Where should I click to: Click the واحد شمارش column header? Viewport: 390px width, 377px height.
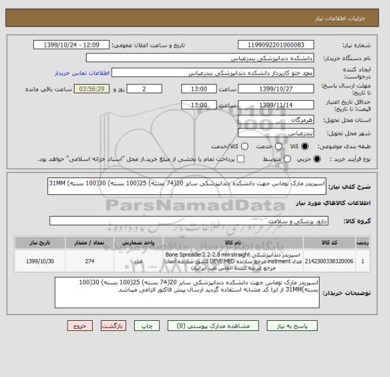coord(138,243)
